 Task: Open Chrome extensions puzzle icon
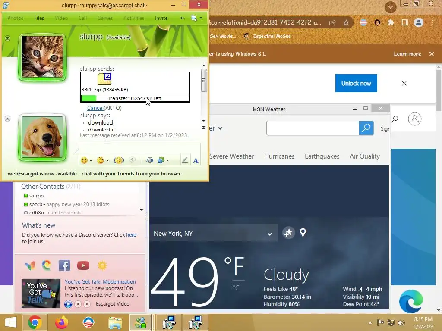coord(391,22)
